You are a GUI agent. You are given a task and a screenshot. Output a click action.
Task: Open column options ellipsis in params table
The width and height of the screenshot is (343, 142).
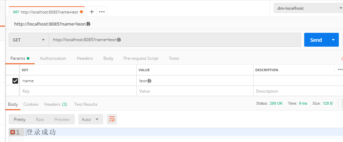point(340,69)
